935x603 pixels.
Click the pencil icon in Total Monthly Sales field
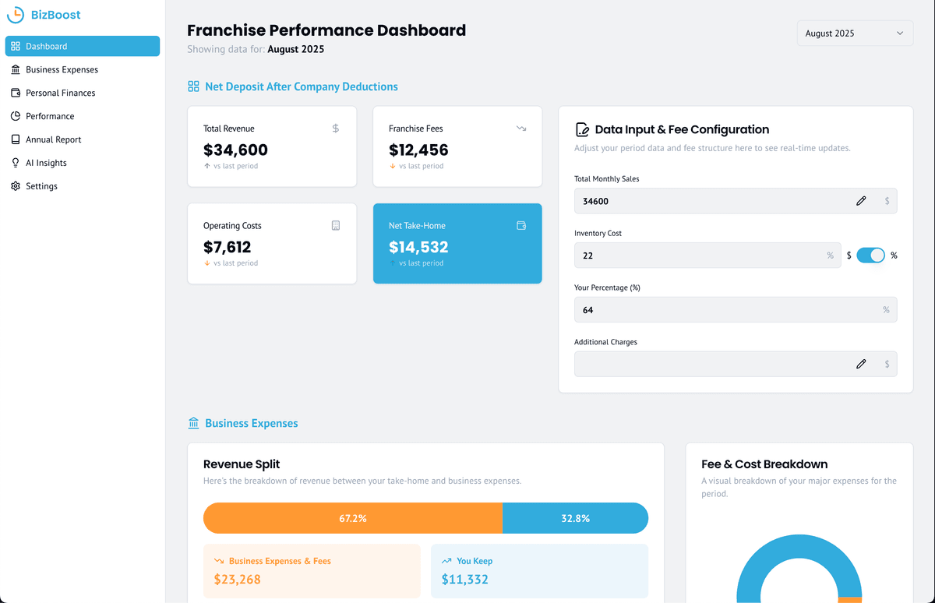tap(861, 200)
